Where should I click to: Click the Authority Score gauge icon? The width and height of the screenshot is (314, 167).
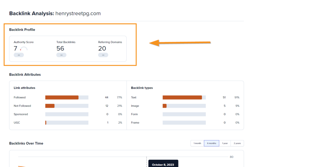coord(24,49)
